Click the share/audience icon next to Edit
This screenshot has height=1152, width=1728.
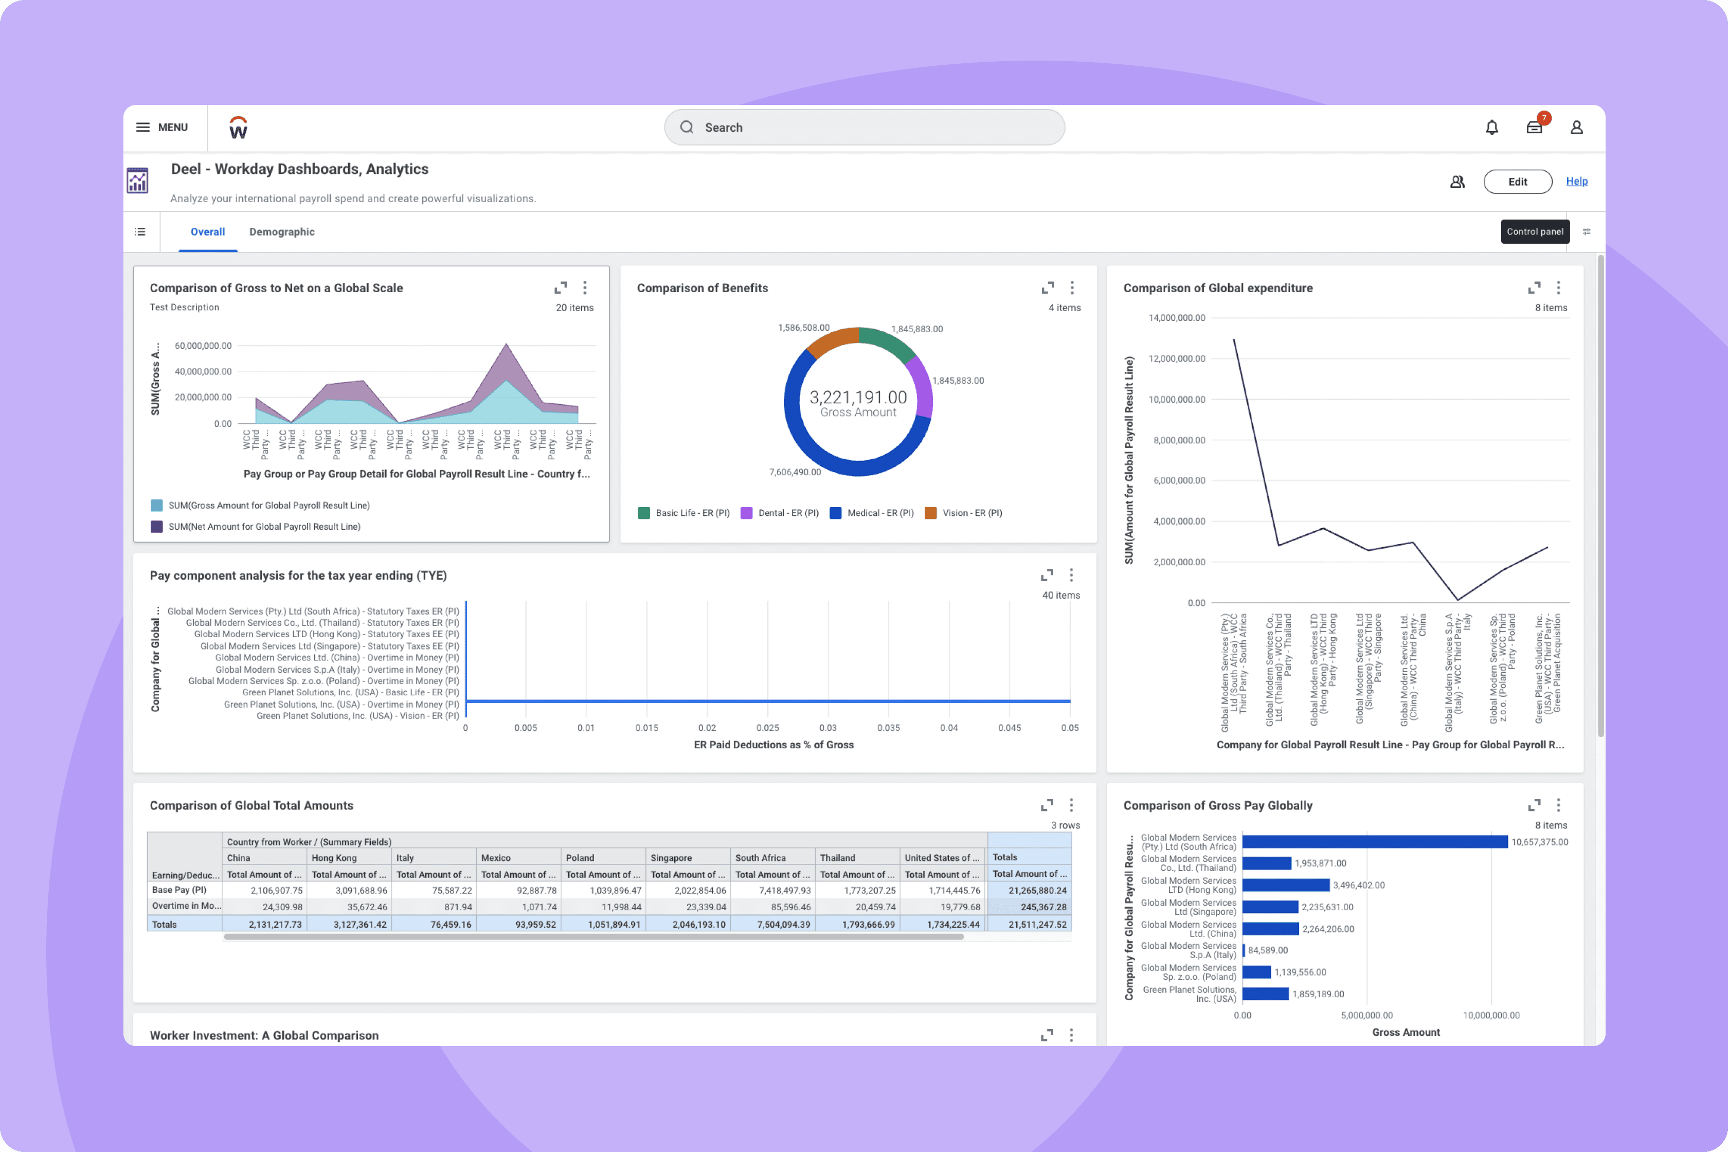click(1457, 182)
